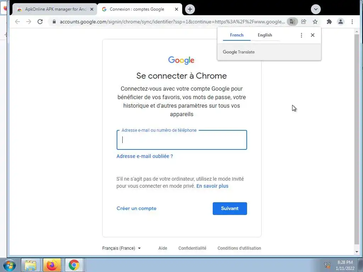This screenshot has height=272, width=363.
Task: Open a new tab with plus button
Action: pos(190,9)
